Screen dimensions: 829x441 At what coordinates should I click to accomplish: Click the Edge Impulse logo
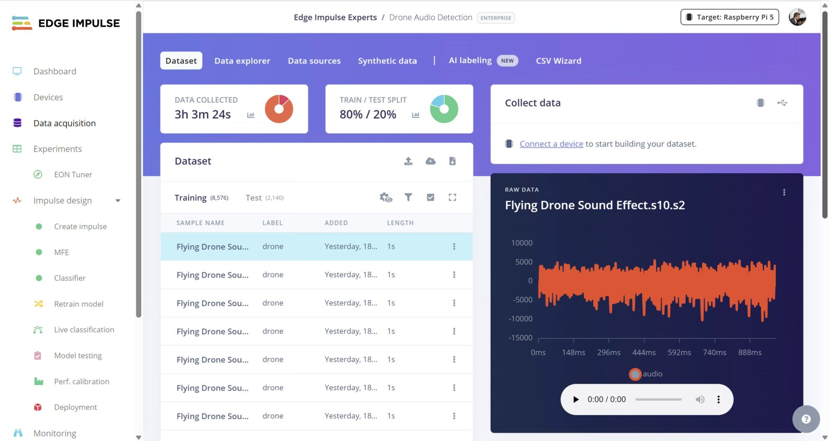pos(66,23)
